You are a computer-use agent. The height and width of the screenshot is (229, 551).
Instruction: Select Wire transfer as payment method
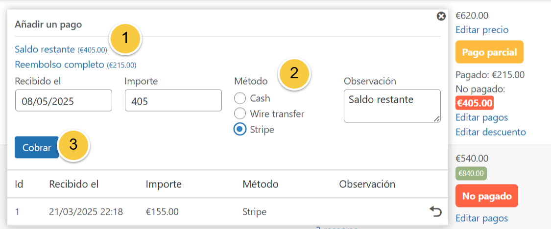[x=240, y=114]
